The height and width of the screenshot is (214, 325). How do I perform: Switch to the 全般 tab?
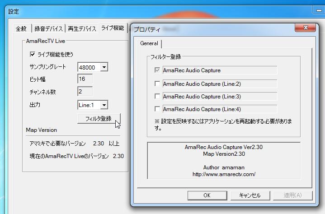click(x=21, y=28)
